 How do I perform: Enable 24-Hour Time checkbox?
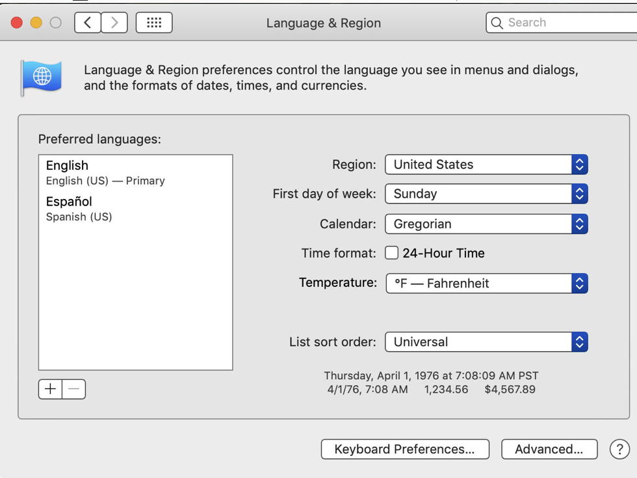391,253
